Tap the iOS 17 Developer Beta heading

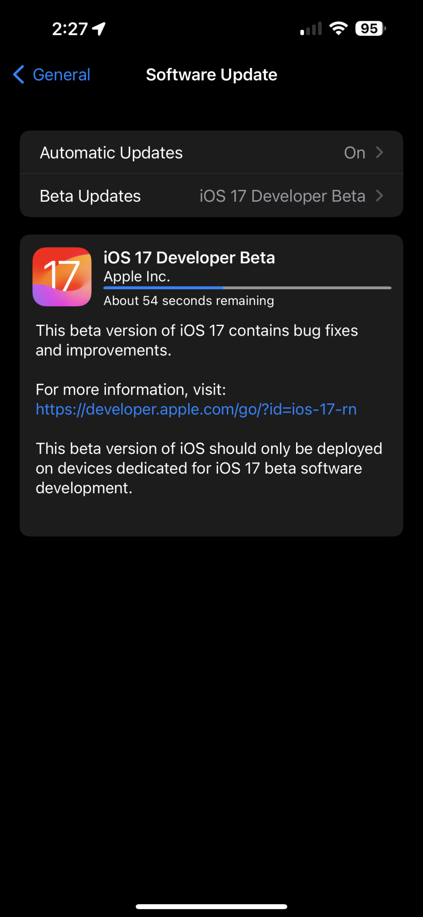click(x=189, y=258)
